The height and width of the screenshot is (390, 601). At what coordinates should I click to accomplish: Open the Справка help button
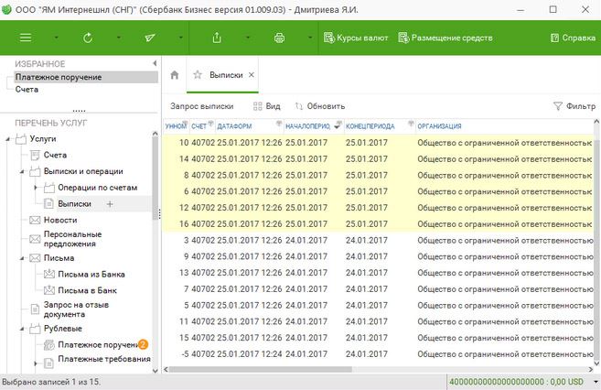pos(573,38)
